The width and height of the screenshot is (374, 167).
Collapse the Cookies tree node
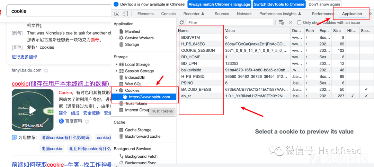pyautogui.click(x=116, y=90)
